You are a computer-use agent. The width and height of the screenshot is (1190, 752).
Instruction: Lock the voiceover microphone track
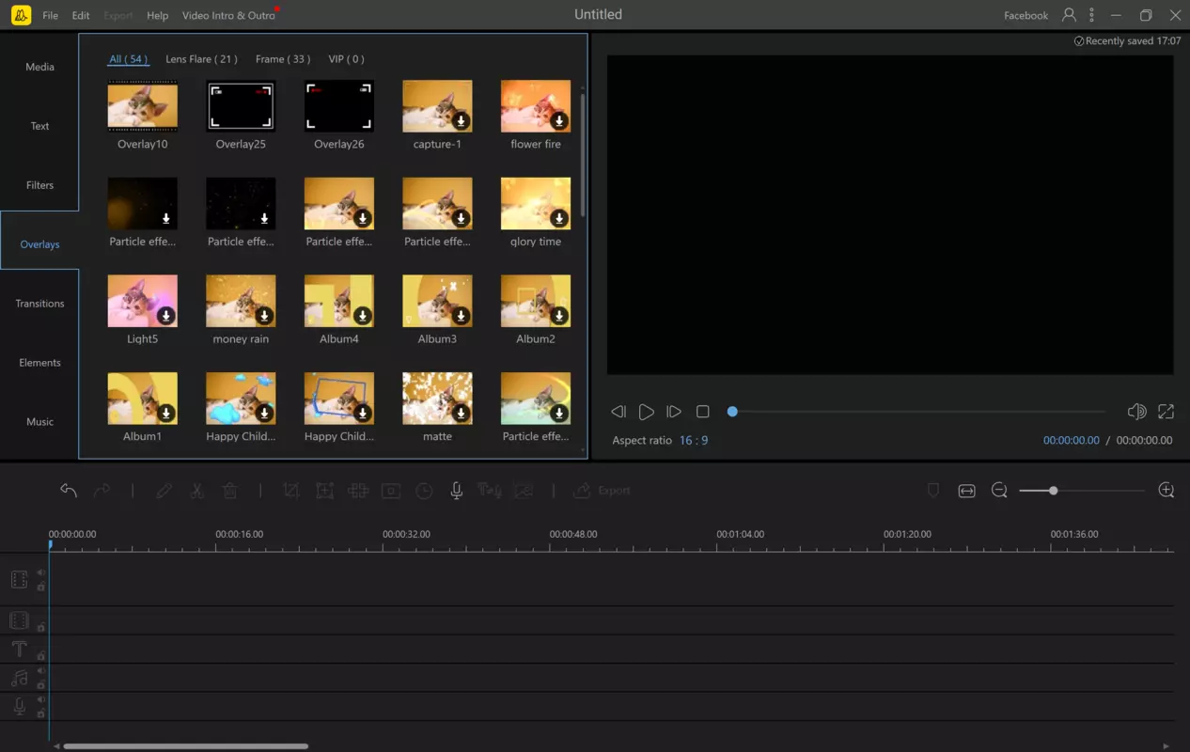coord(40,713)
